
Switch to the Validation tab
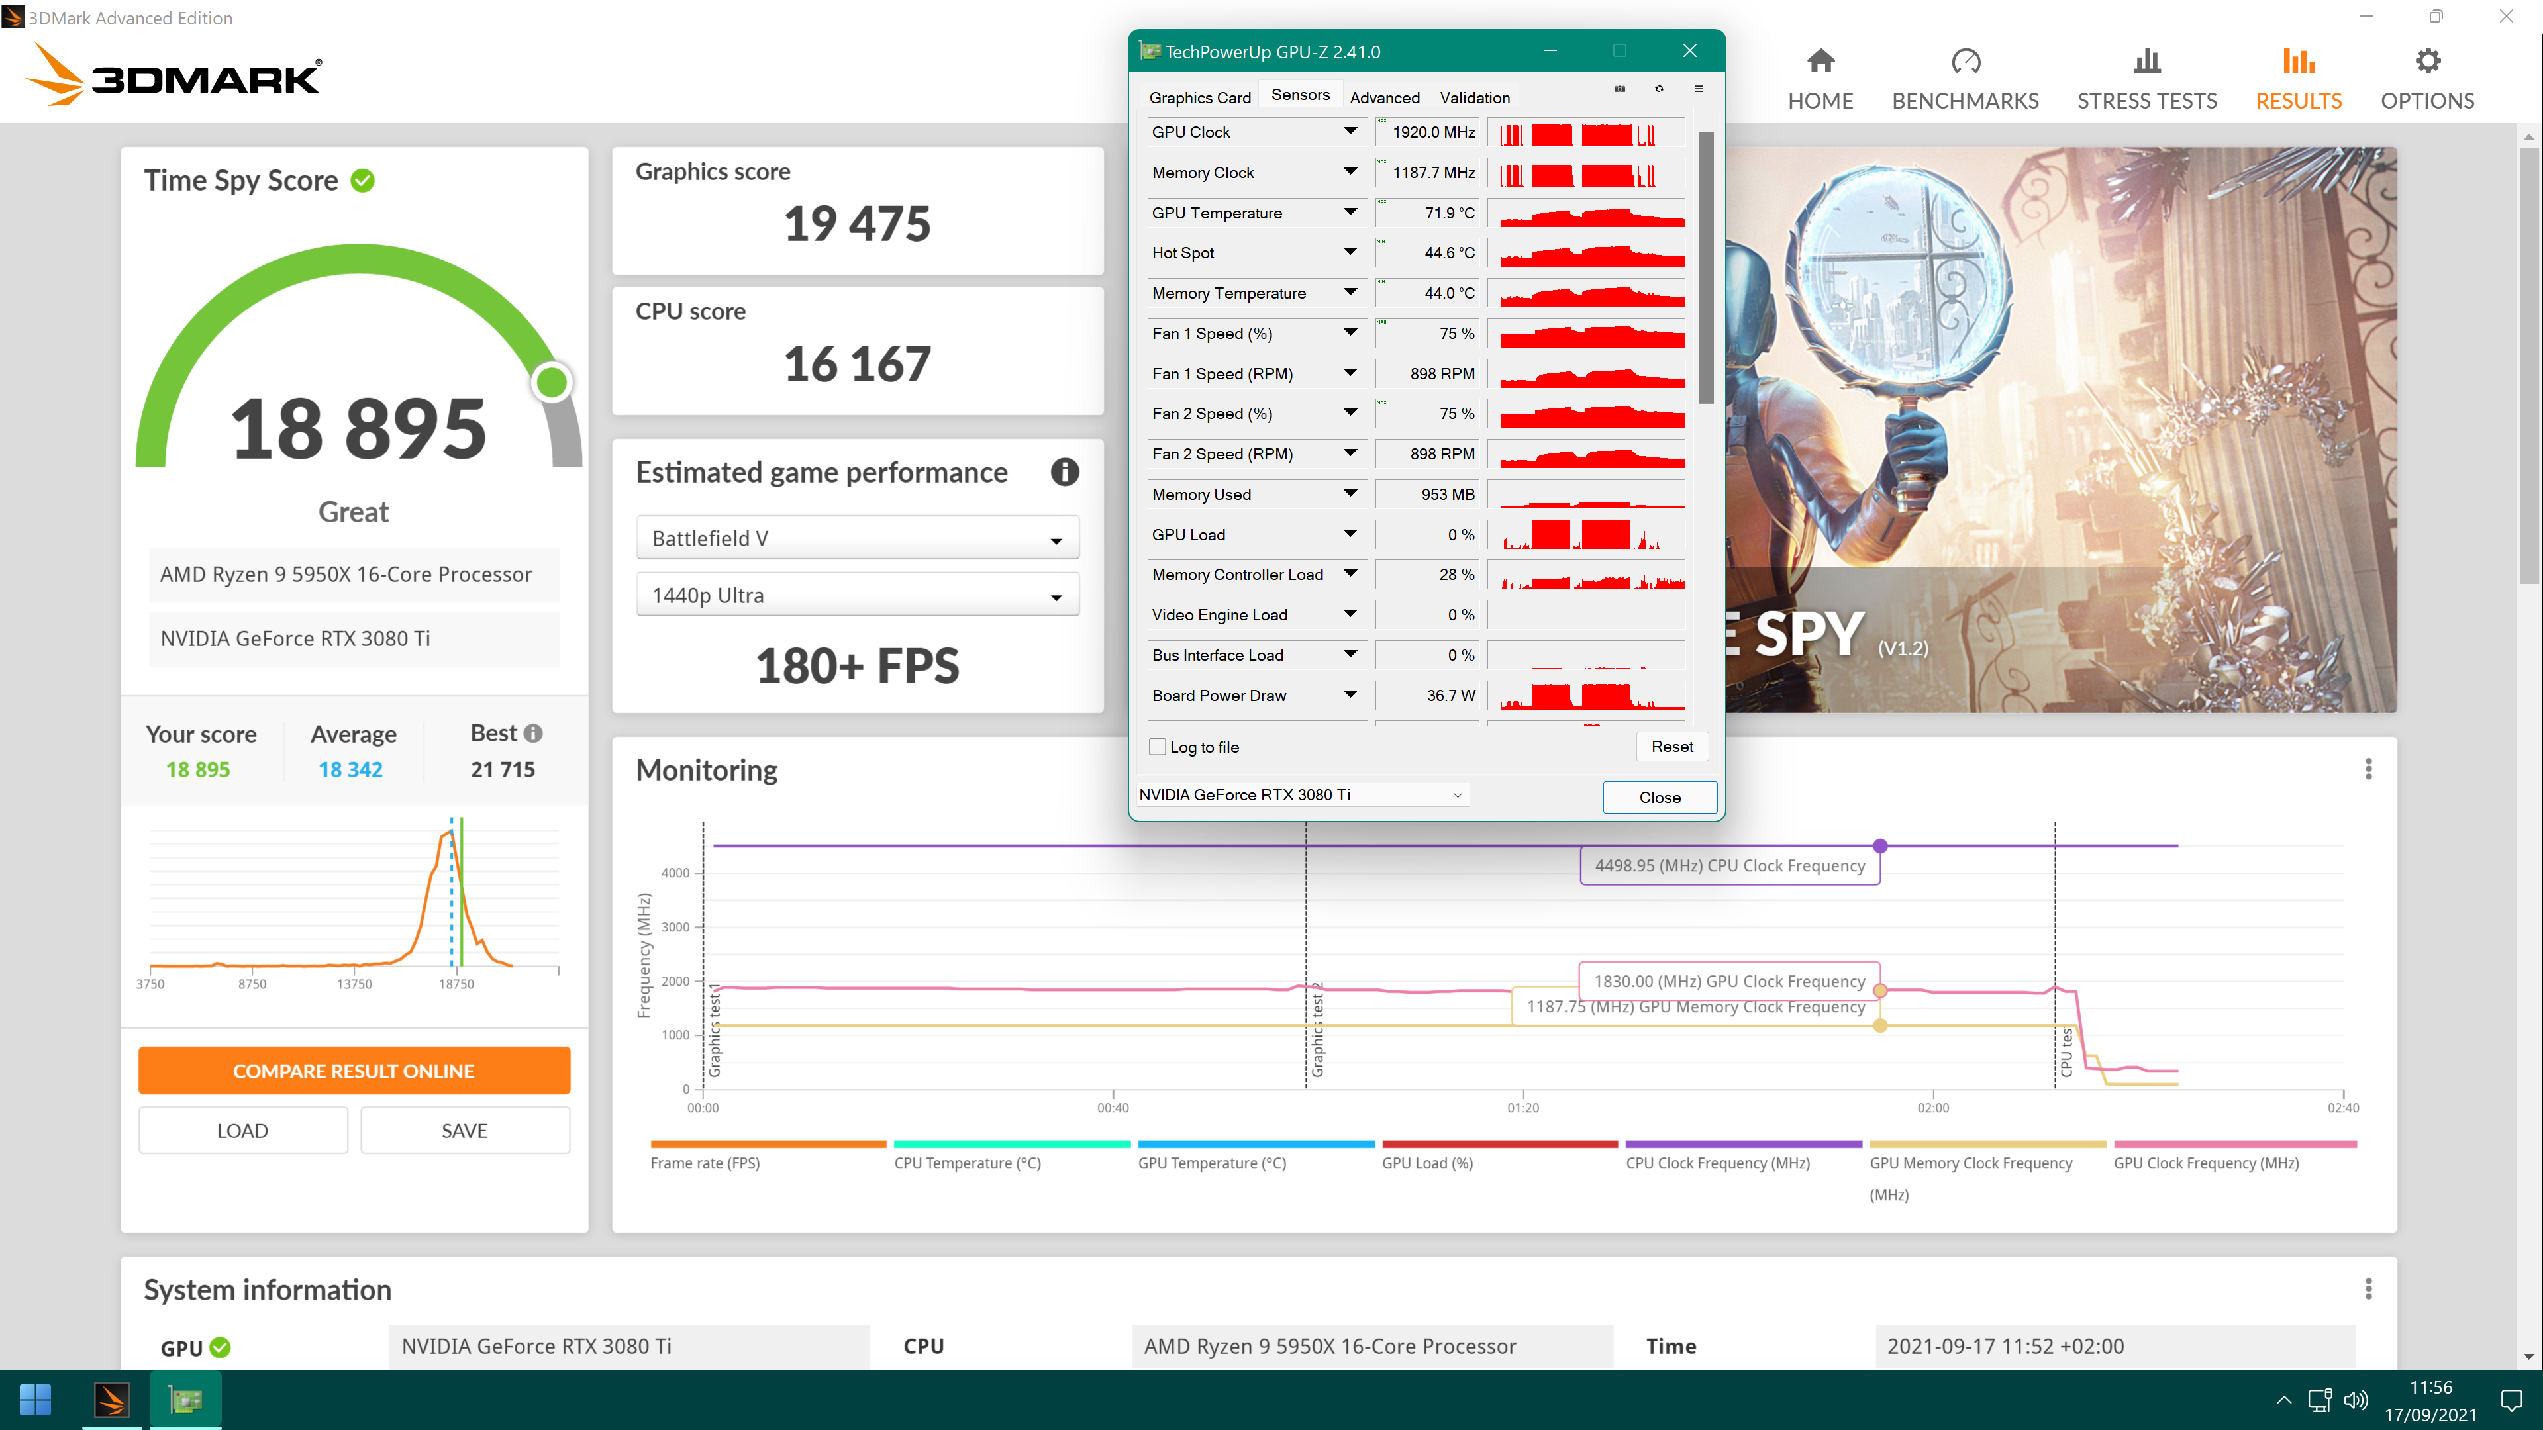click(1474, 97)
